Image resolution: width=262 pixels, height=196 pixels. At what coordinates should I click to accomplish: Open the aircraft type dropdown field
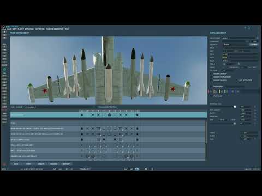(x=240, y=54)
